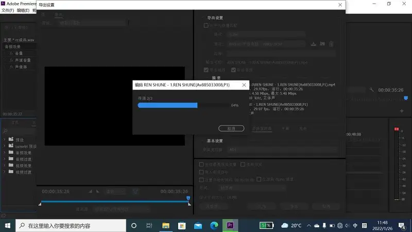Switch to the 多路复用器 multiplexer tab
This screenshot has height=232, width=412.
(262, 128)
